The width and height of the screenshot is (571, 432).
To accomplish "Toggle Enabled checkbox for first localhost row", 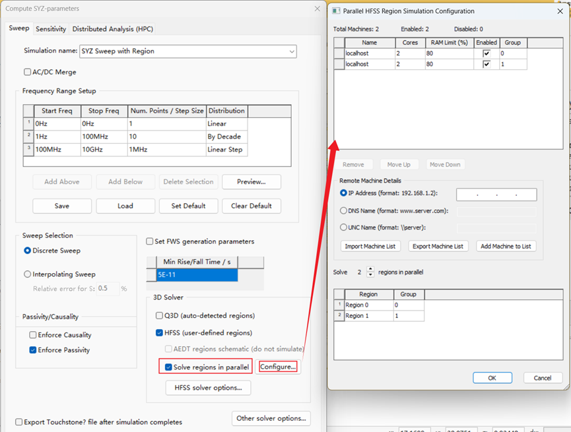I will coord(487,53).
